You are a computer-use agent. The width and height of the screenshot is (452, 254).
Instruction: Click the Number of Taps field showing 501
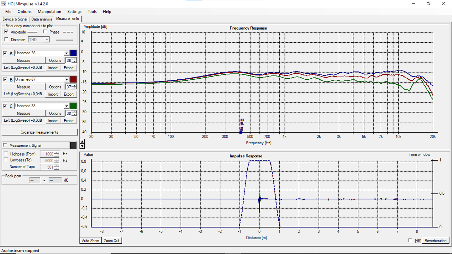point(50,167)
